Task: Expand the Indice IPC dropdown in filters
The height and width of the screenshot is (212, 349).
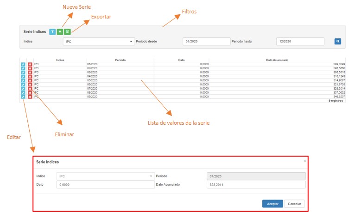Action: click(x=98, y=42)
